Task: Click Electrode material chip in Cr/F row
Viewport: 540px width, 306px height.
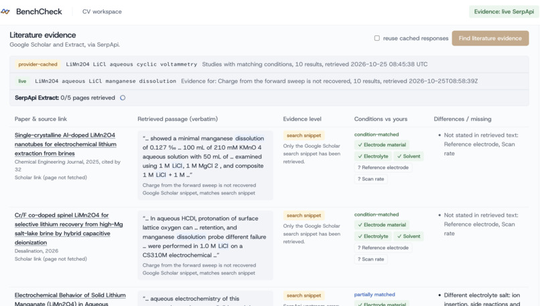Action: click(382, 224)
